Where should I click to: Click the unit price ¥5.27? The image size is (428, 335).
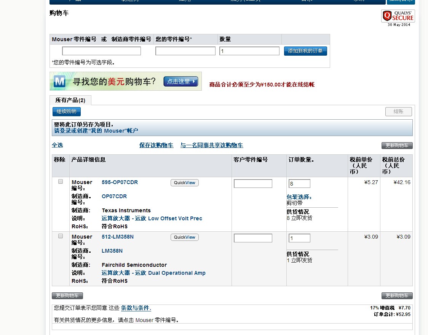click(371, 182)
